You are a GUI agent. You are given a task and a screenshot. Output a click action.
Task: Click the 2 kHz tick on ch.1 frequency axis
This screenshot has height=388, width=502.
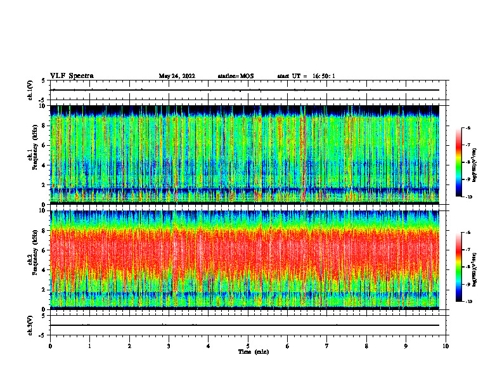pyautogui.click(x=44, y=184)
